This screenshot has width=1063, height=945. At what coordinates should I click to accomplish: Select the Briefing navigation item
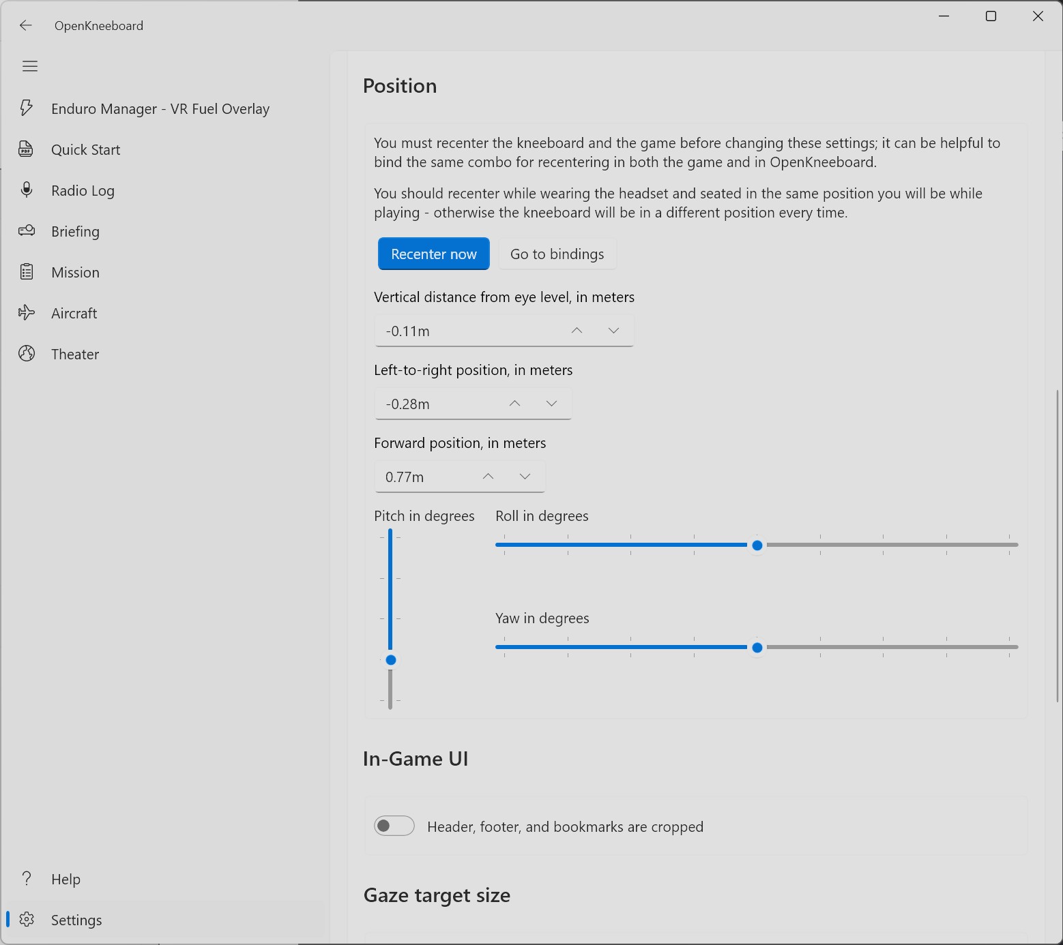click(x=165, y=231)
